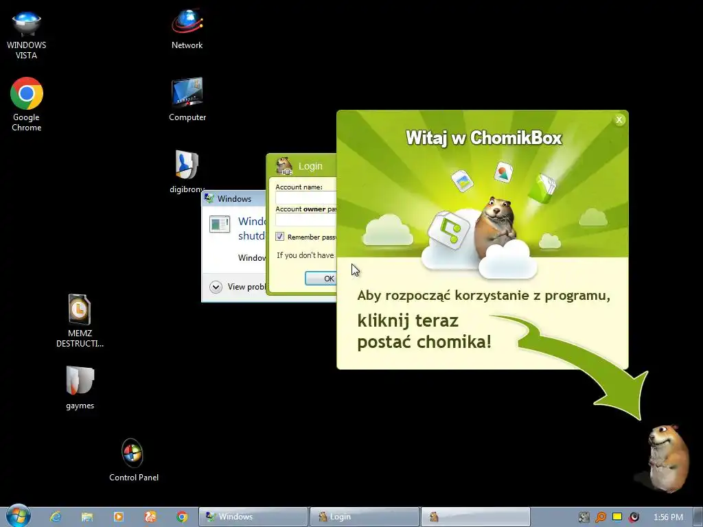703x527 pixels.
Task: Open the Control Panel desktop icon
Action: [134, 460]
